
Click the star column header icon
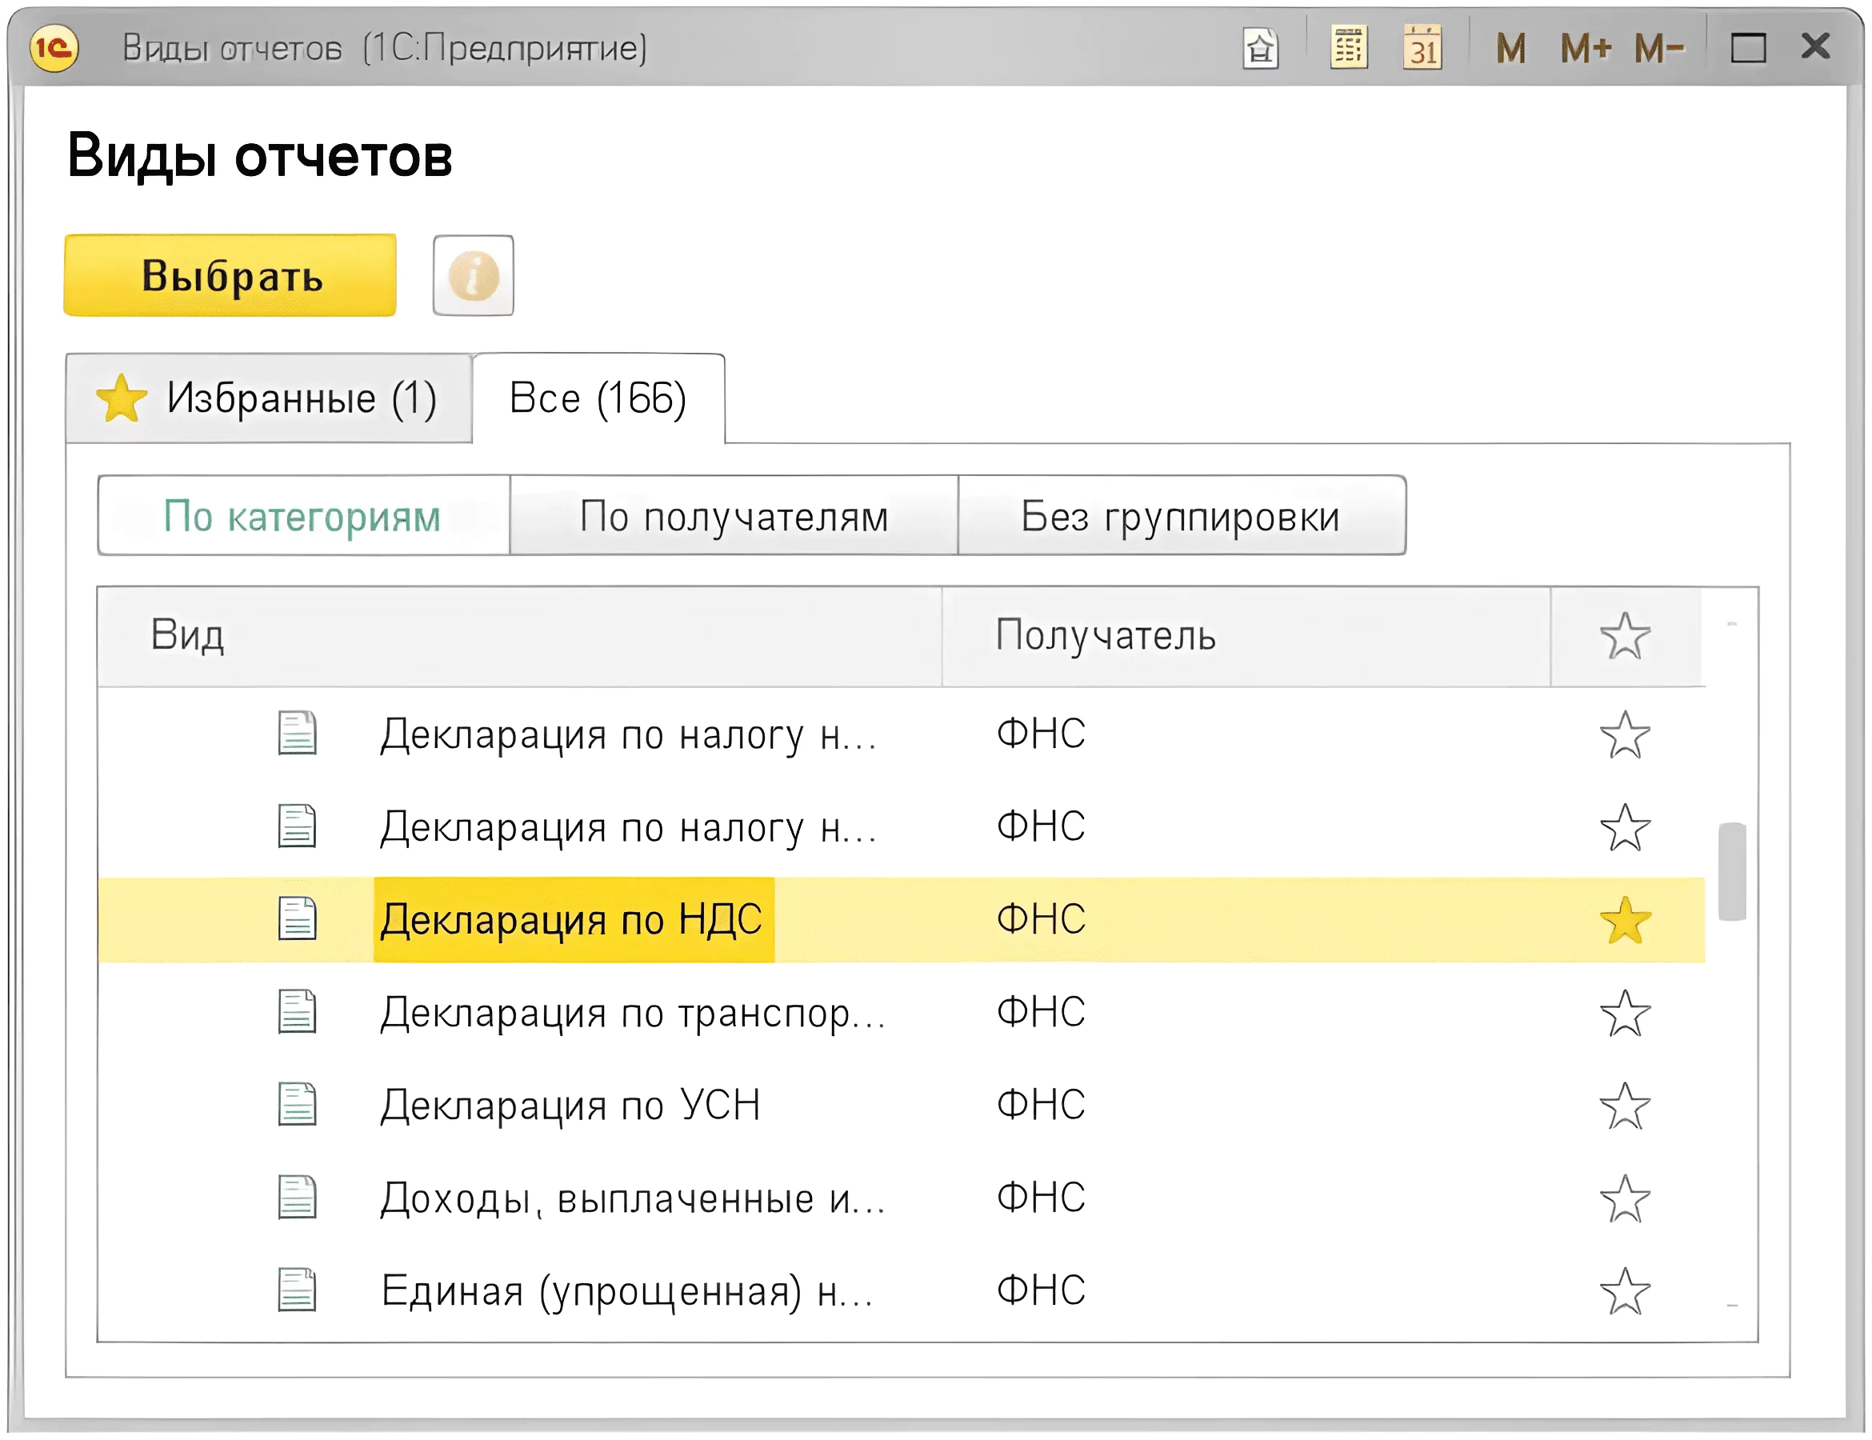tap(1625, 636)
